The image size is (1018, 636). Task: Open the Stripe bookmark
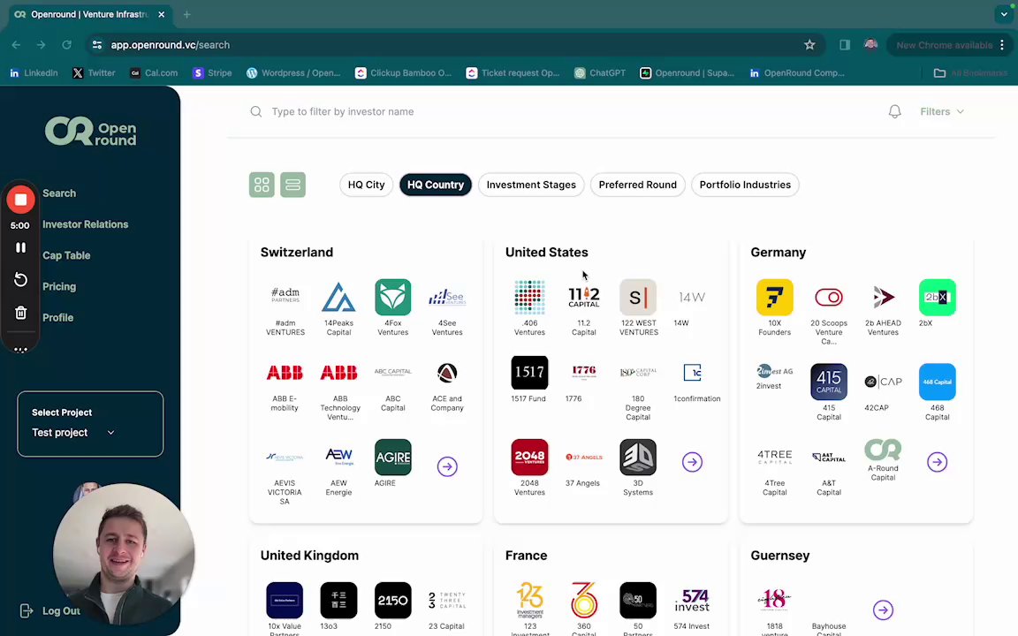212,73
